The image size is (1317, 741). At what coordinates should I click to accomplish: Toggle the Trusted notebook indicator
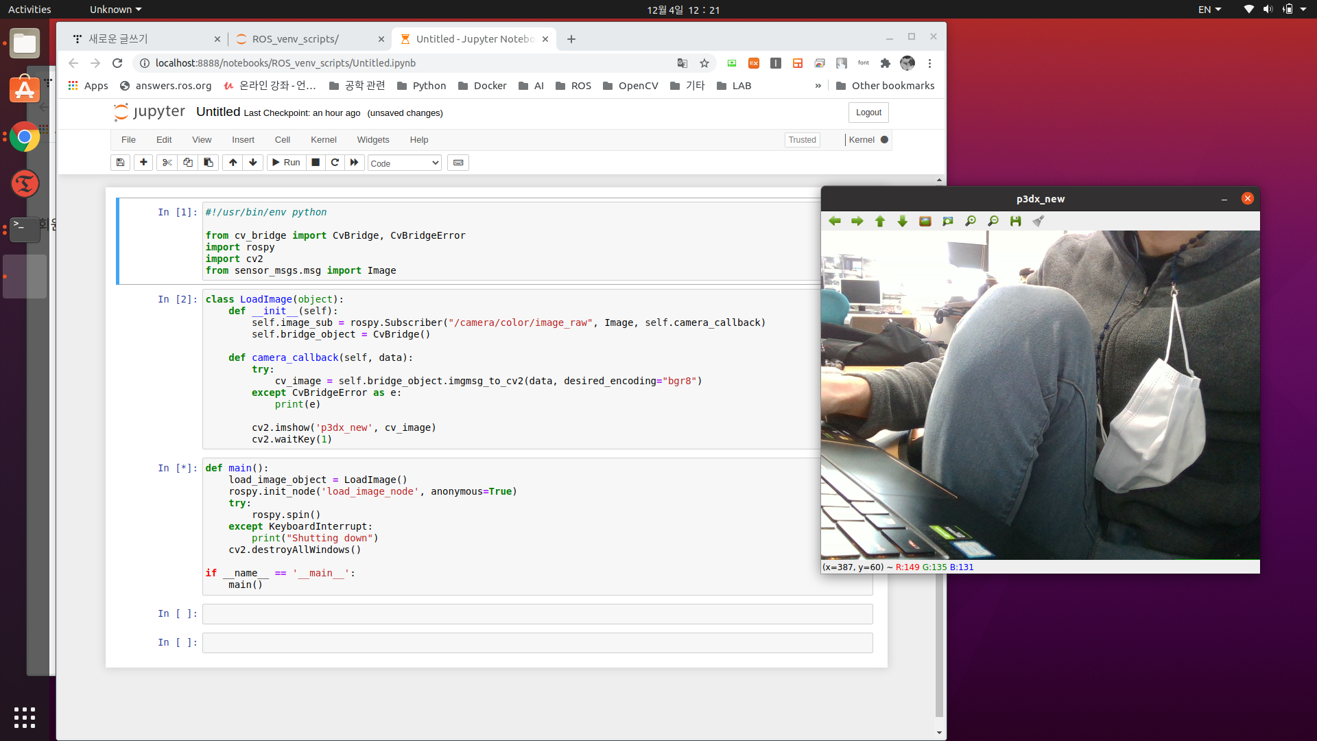802,140
